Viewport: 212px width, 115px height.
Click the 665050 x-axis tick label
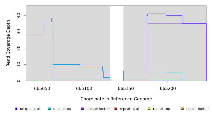point(42,89)
